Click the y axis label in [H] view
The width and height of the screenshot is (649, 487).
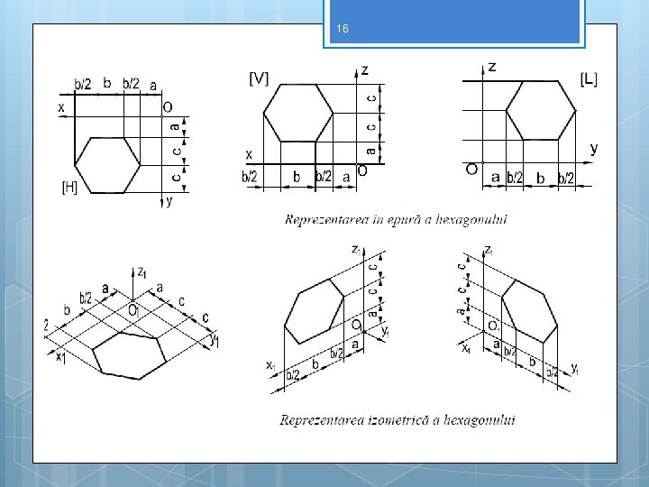point(169,201)
